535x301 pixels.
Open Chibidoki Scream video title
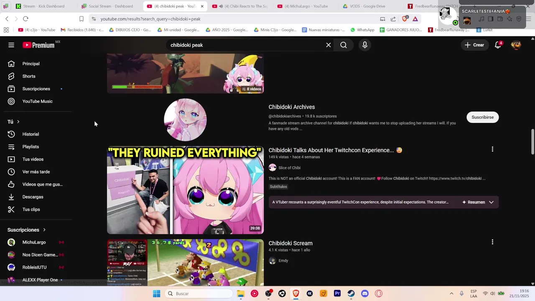[x=290, y=243]
